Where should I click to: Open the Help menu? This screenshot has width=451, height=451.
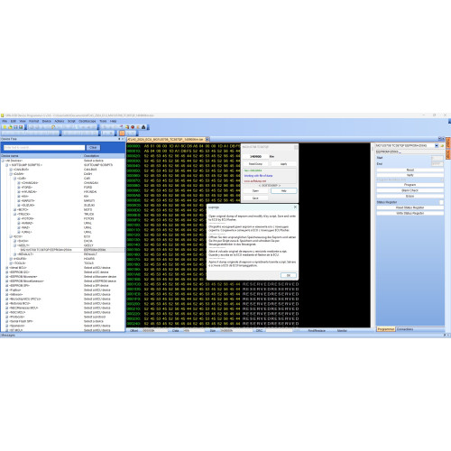coord(113,121)
